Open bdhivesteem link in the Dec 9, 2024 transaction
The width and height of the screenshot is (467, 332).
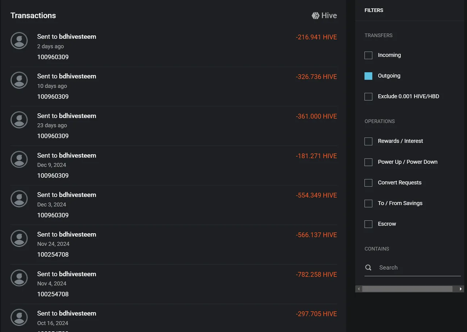coord(78,155)
